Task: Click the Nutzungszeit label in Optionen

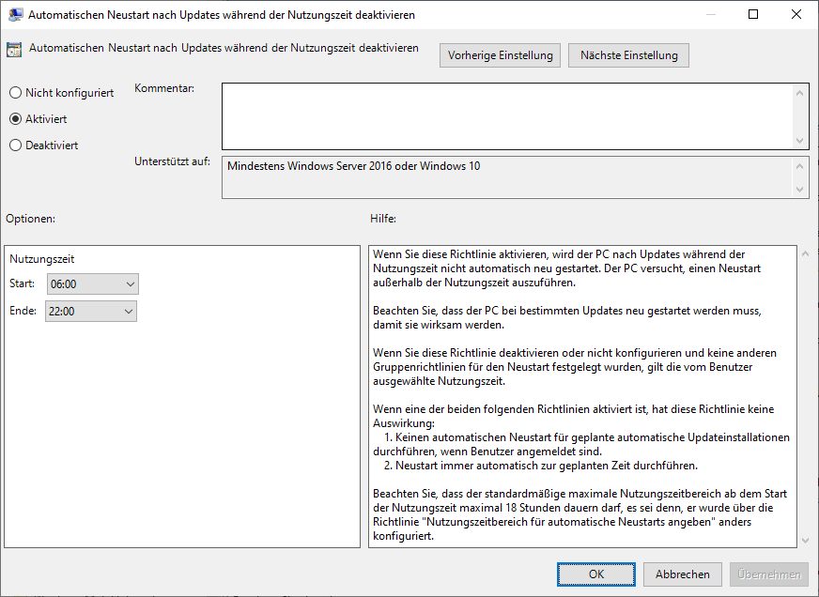Action: pyautogui.click(x=41, y=259)
